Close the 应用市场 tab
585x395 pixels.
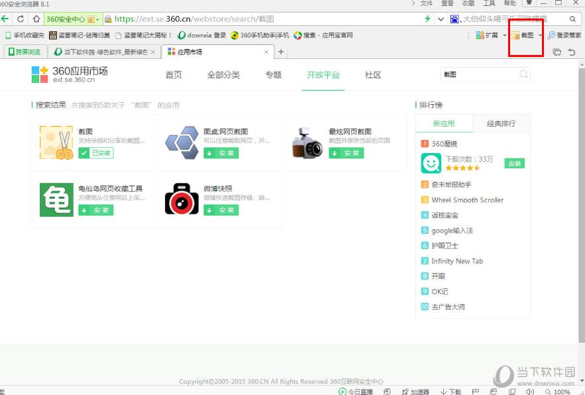point(266,52)
